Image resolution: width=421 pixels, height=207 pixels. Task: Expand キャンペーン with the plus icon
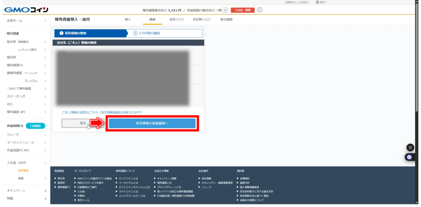[45, 191]
